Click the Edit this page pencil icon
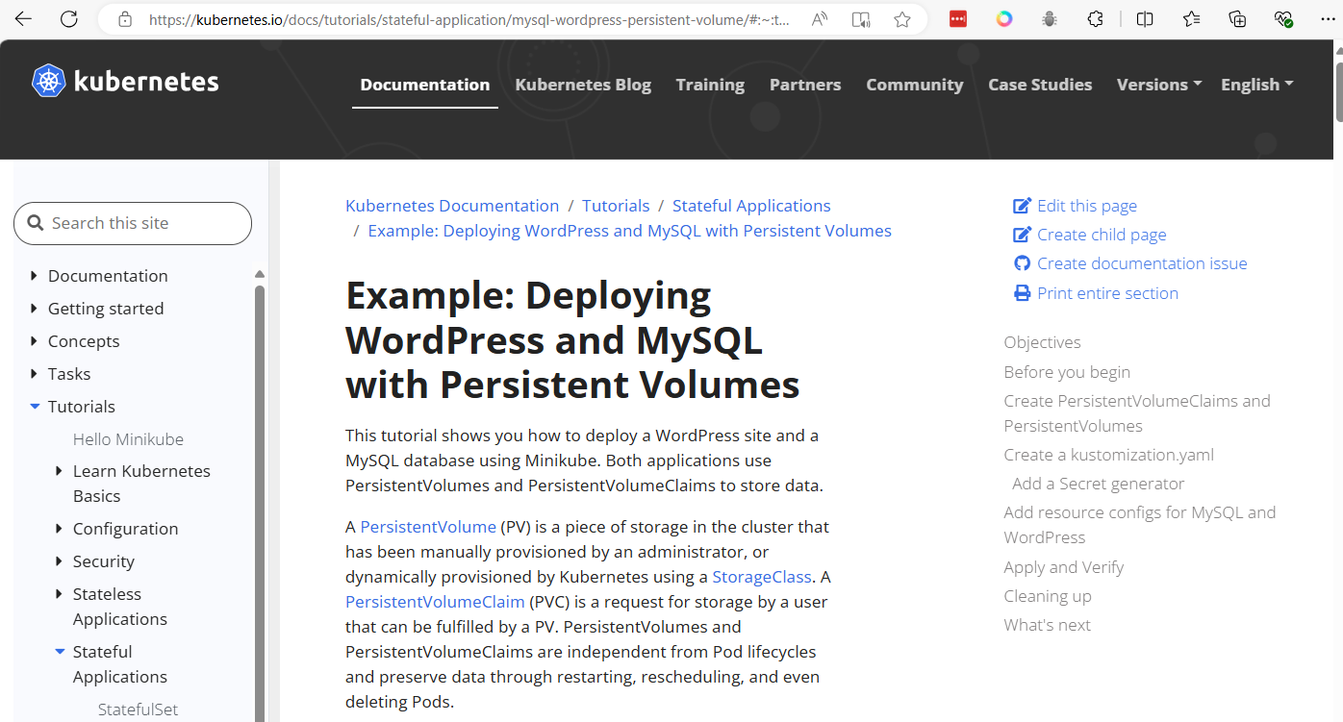This screenshot has height=722, width=1343. [x=1022, y=206]
